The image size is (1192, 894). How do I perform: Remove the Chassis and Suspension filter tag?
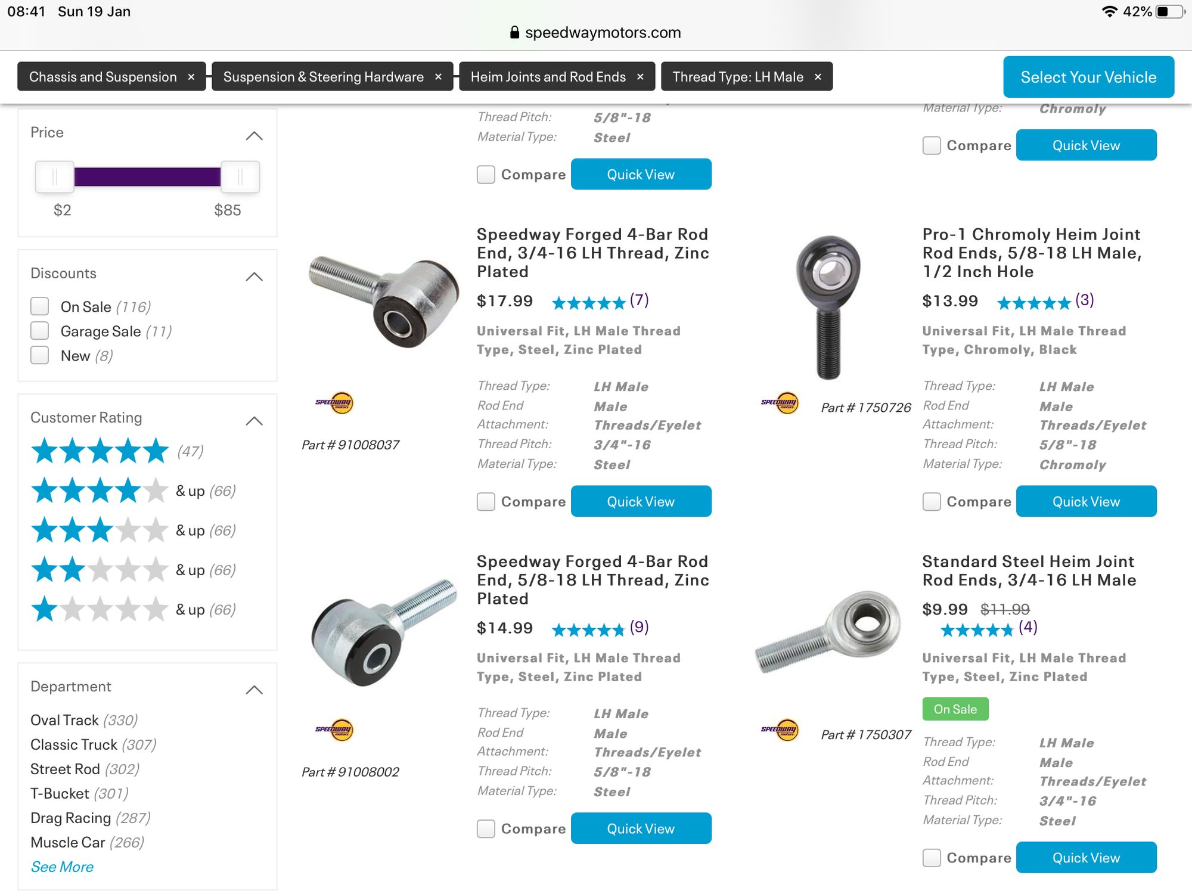tap(191, 77)
